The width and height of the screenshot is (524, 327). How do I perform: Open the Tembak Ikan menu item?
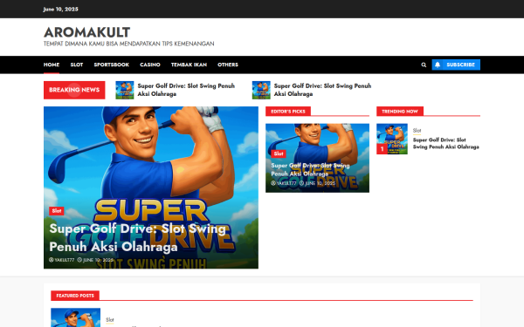[x=189, y=65]
